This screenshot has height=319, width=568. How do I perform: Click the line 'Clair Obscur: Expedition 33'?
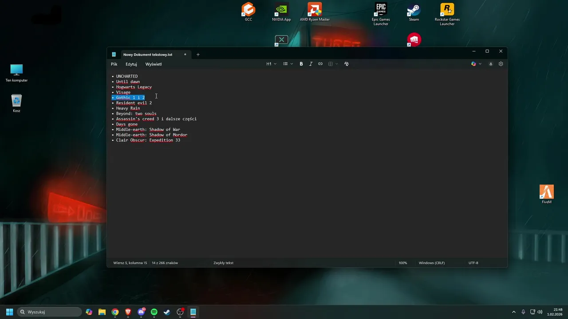148,140
